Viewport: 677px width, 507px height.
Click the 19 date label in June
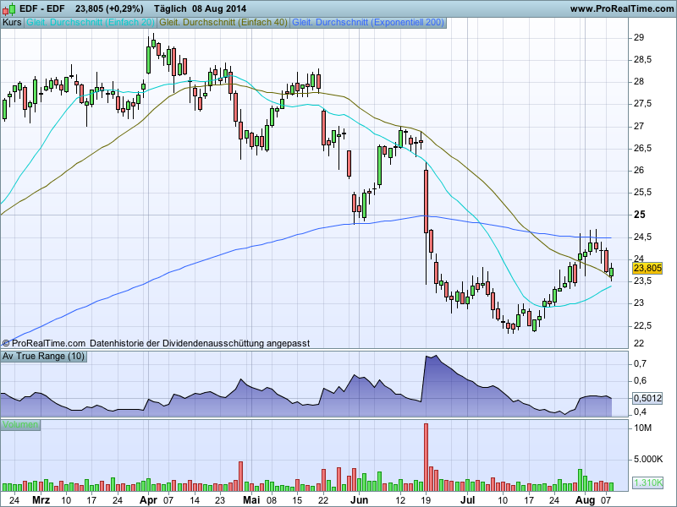coord(427,500)
